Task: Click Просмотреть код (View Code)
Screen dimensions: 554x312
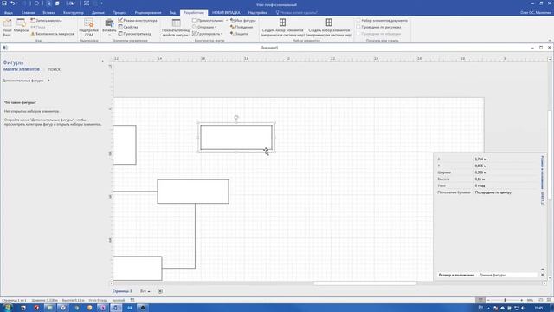Action: (x=135, y=34)
